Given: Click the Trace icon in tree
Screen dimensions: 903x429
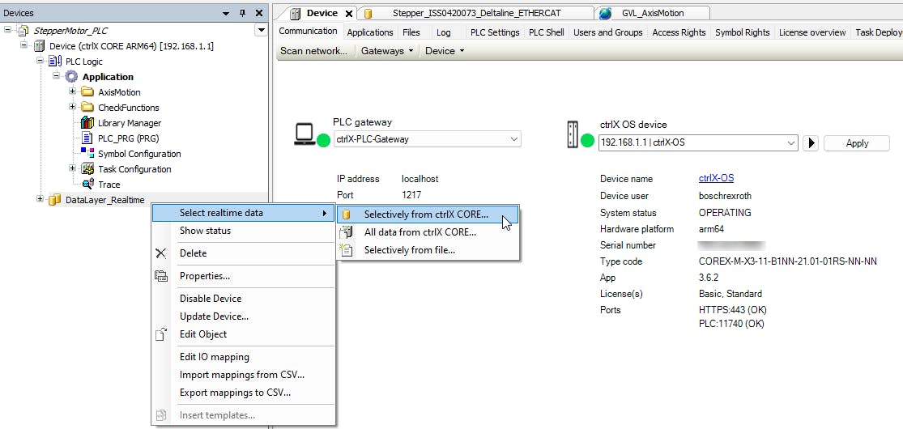Looking at the screenshot, I should tap(88, 185).
